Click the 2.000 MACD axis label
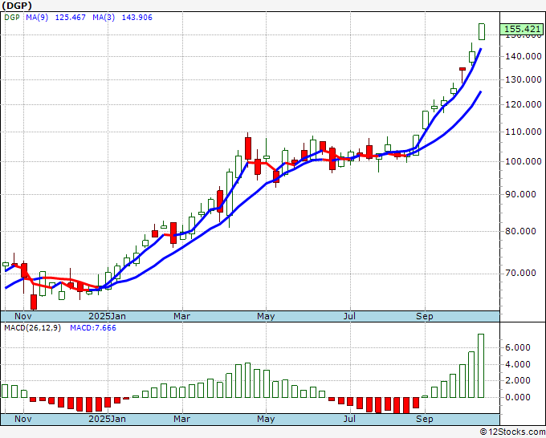Viewport: 546px width, 438px height. pos(518,380)
